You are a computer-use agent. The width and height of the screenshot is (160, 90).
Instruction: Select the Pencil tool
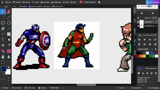3,11
